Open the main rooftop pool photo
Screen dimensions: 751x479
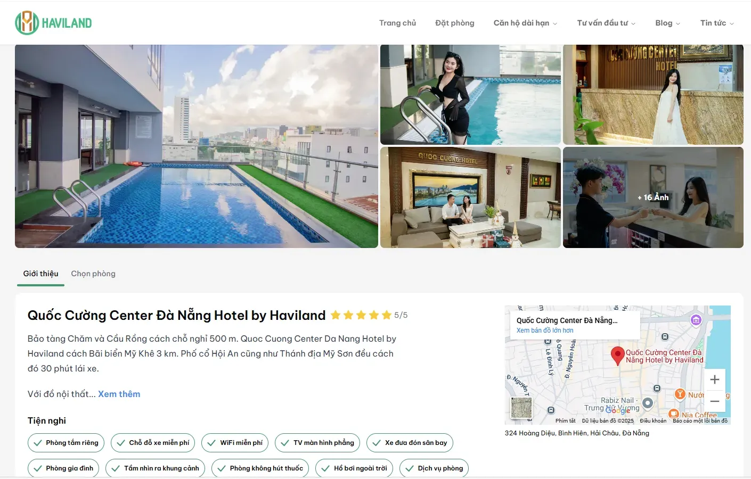[197, 146]
